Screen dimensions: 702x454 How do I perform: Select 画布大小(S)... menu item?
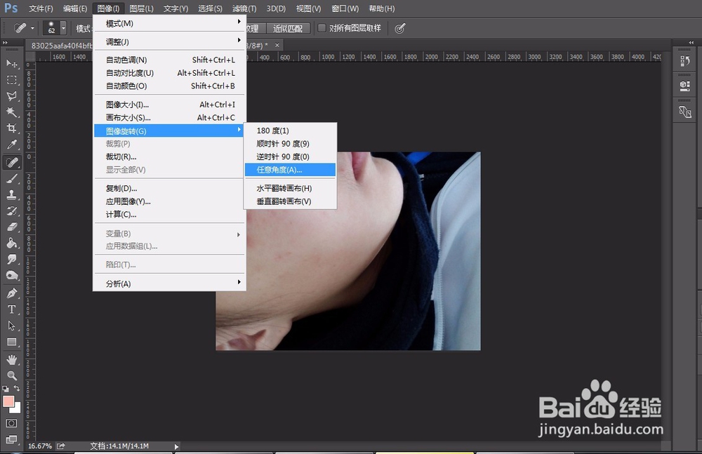pyautogui.click(x=170, y=118)
